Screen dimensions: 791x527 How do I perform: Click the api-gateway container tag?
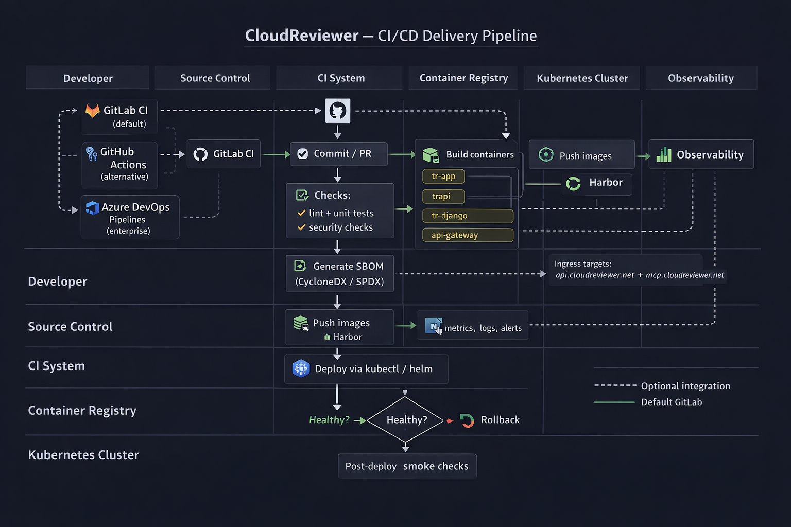pyautogui.click(x=468, y=235)
